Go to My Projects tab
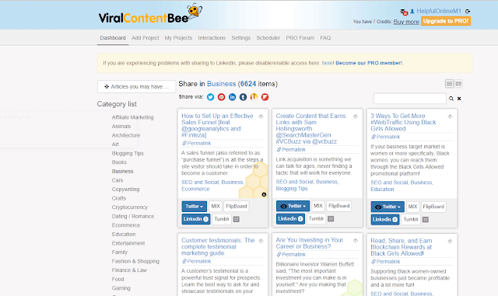 click(x=178, y=38)
